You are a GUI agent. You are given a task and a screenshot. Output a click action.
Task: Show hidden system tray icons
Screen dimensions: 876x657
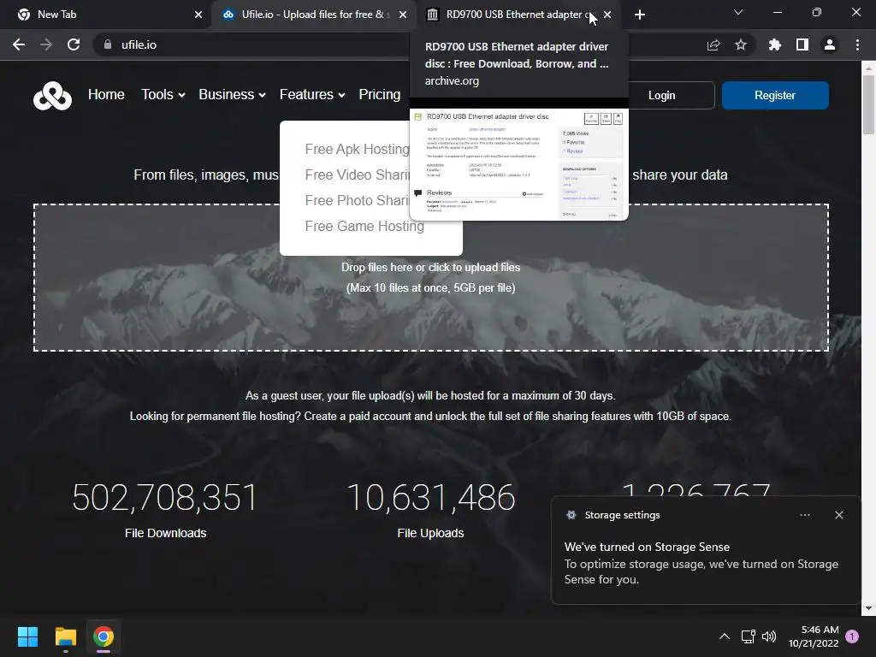coord(724,636)
